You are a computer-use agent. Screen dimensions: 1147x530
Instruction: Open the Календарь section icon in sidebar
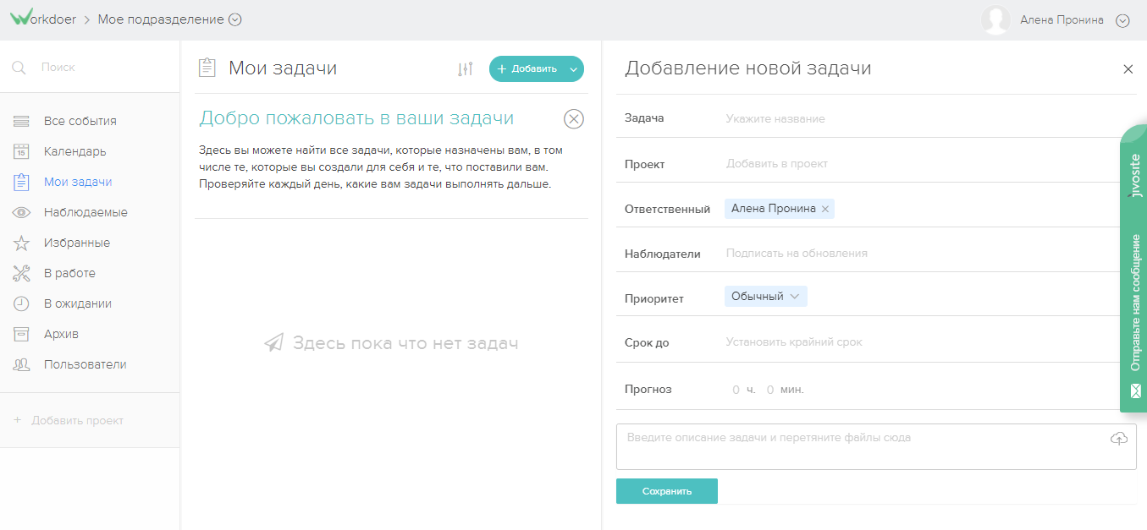[x=21, y=151]
